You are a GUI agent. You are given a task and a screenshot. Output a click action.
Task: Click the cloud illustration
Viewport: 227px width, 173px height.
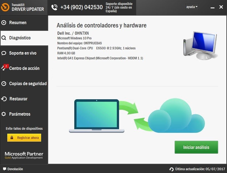[x=176, y=116]
